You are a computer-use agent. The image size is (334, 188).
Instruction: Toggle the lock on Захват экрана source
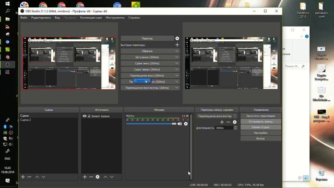point(89,116)
